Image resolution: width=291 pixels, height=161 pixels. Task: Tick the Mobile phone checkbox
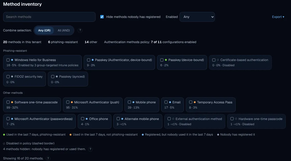click(x=129, y=102)
